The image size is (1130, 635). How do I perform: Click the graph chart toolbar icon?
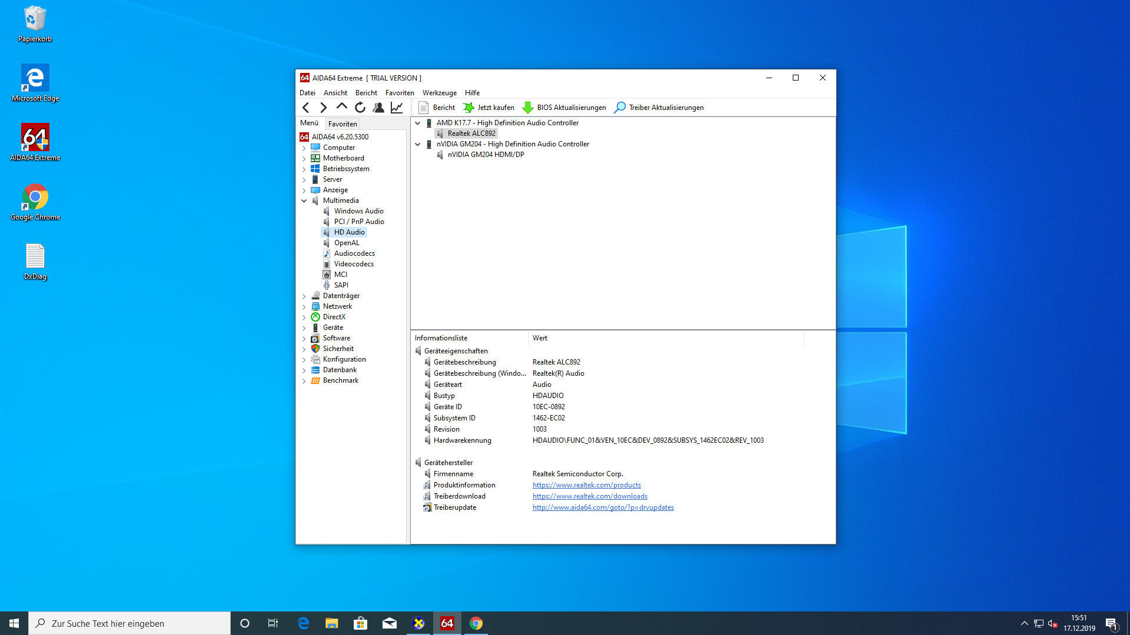point(397,107)
